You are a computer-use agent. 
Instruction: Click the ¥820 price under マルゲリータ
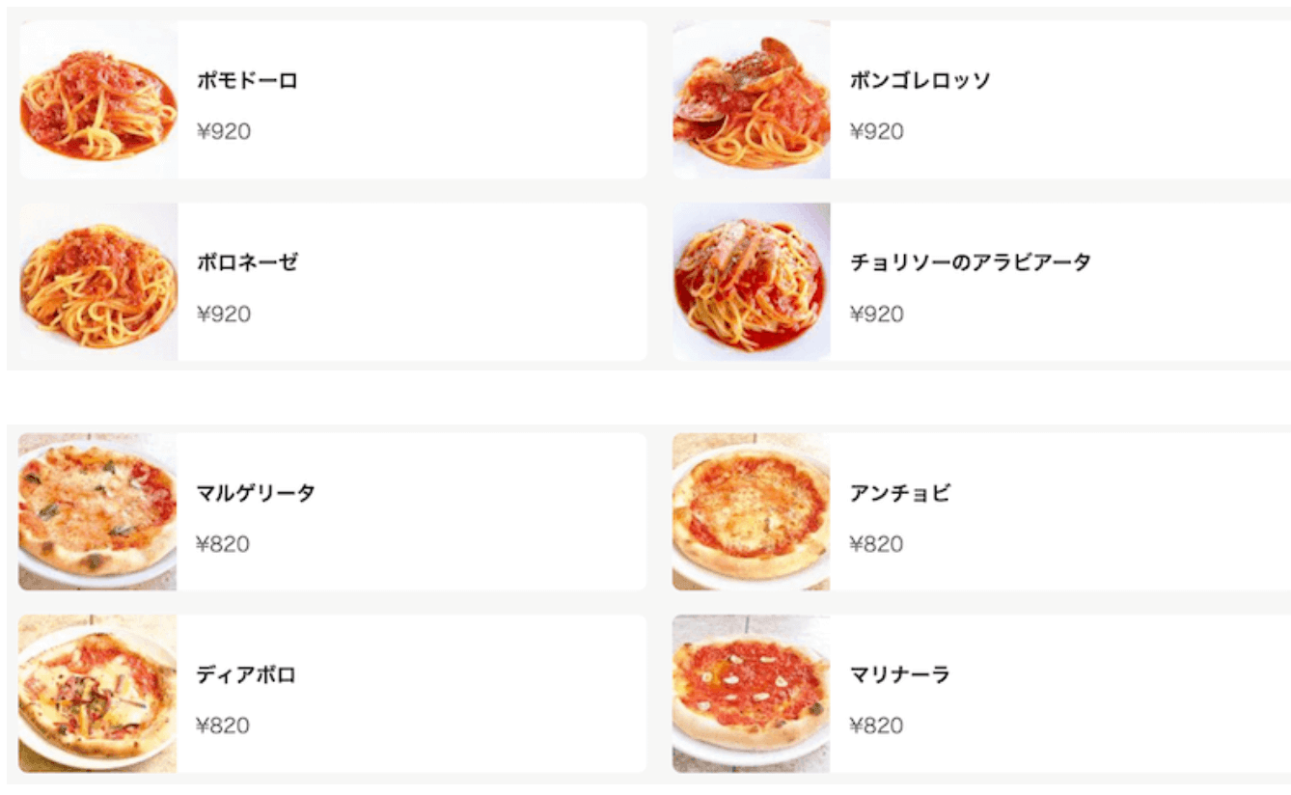click(223, 544)
